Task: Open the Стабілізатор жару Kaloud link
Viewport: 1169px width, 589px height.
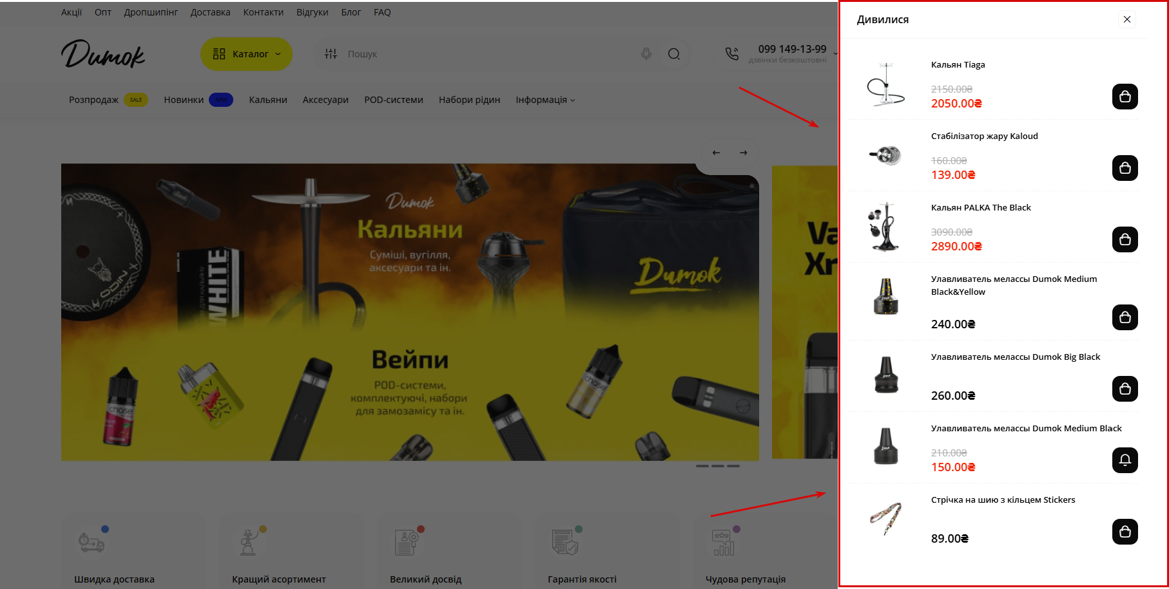Action: [x=984, y=136]
